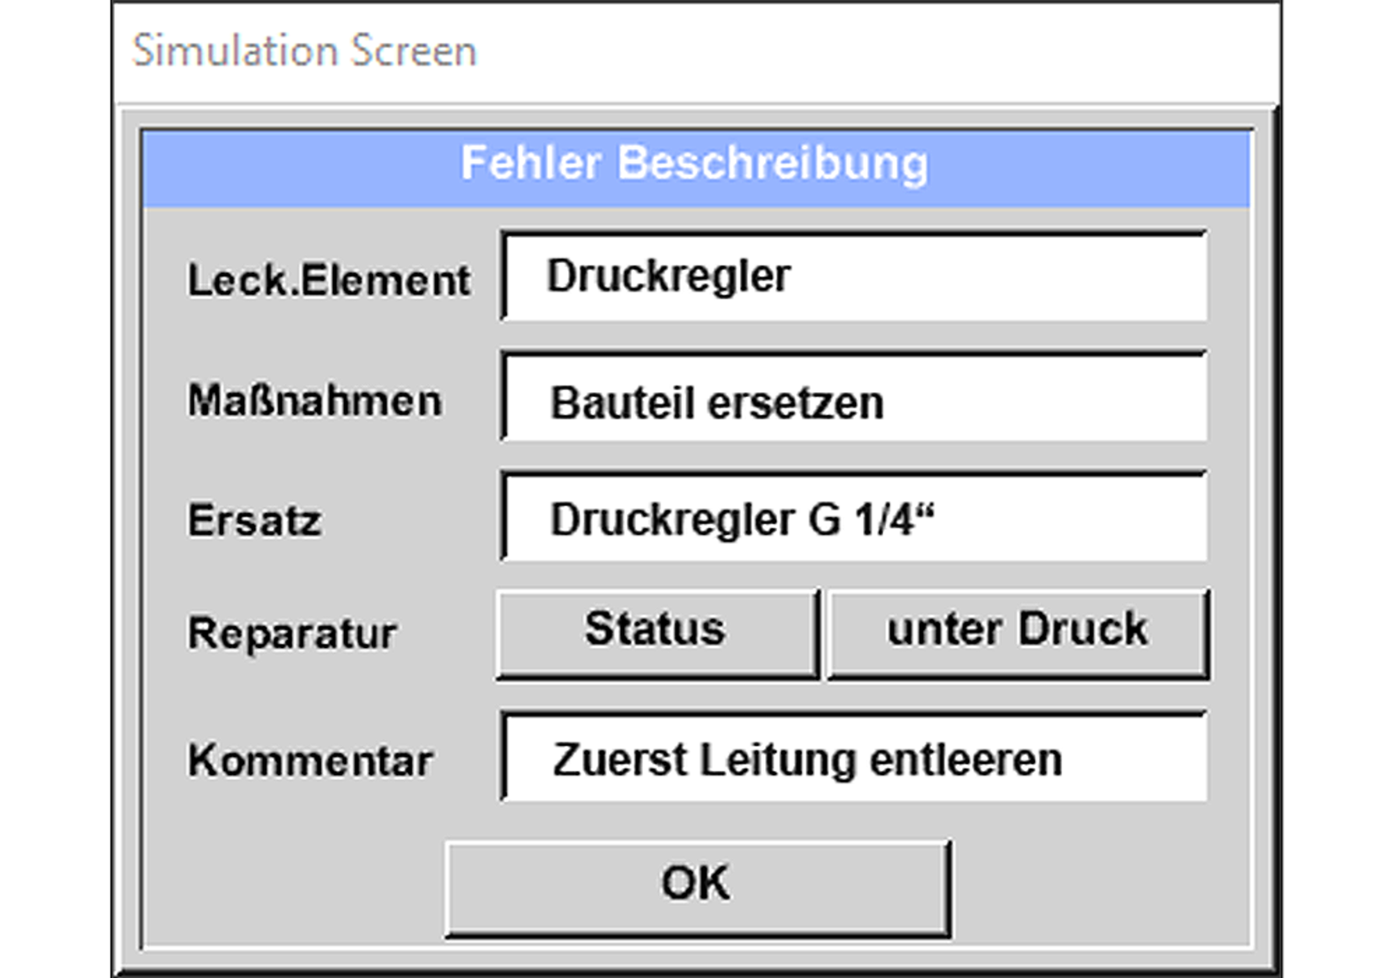Open repair Status next to Reparatur
This screenshot has width=1397, height=978.
click(x=656, y=632)
